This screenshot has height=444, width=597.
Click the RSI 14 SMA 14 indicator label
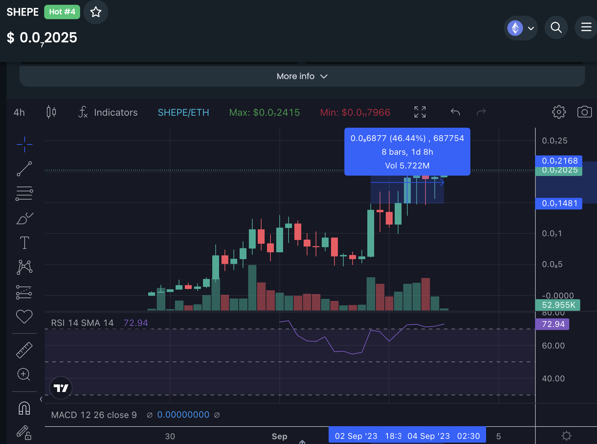pos(82,323)
